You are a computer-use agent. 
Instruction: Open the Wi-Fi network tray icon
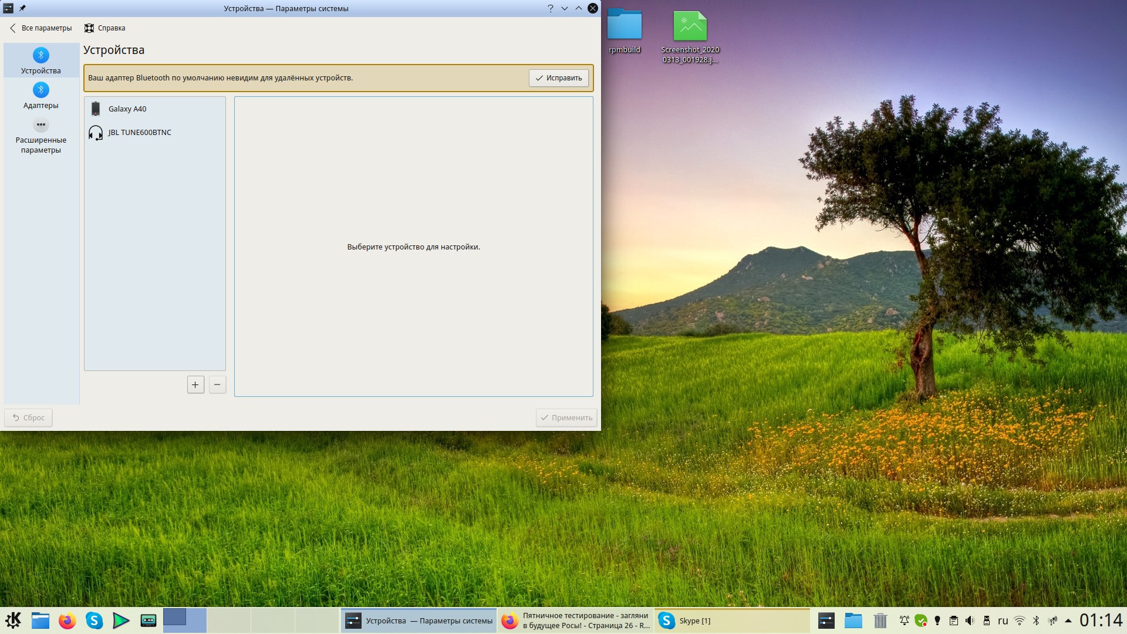pos(1020,620)
